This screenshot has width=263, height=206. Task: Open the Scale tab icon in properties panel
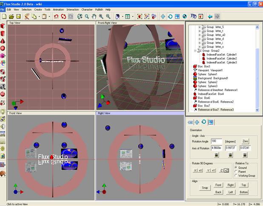[211, 122]
